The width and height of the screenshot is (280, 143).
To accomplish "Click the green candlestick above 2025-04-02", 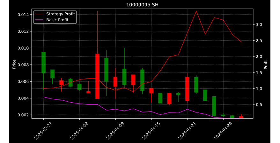I will click(x=79, y=87).
